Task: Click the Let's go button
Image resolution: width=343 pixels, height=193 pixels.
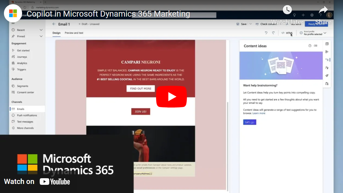Action: point(250,122)
